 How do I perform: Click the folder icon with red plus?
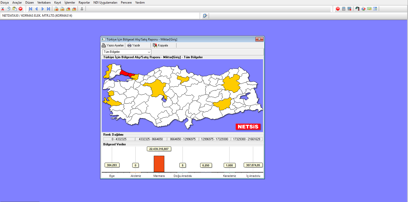[56, 9]
